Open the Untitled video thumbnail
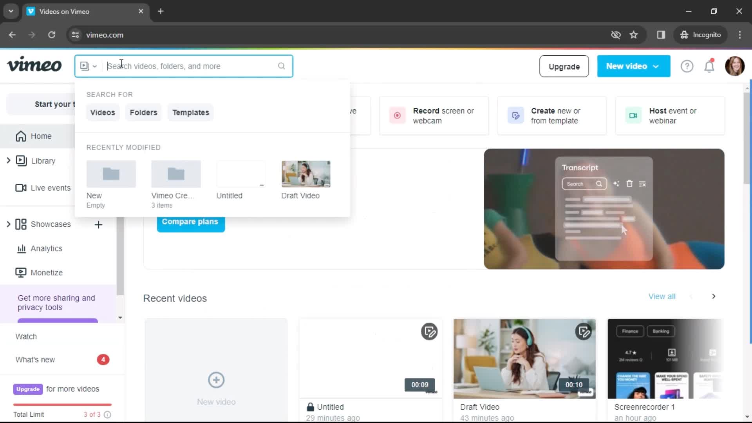 coord(371,358)
